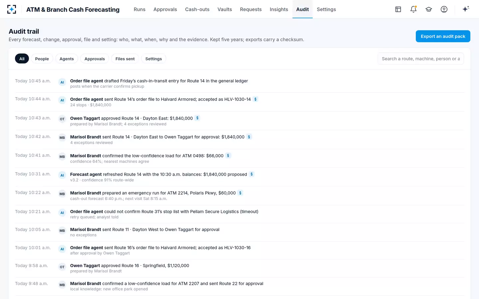
Task: Export an audit pack
Action: 443,36
